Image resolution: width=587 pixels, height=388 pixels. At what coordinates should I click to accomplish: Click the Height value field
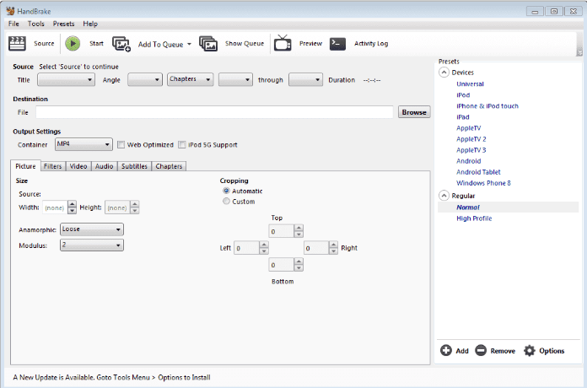[x=117, y=207]
